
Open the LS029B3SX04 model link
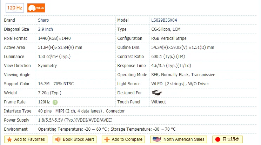point(164,20)
